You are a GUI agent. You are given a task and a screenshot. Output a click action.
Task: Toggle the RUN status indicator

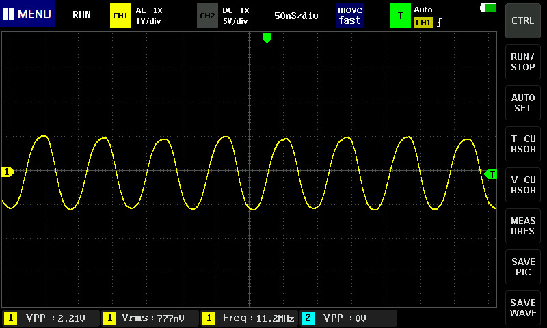pos(81,15)
